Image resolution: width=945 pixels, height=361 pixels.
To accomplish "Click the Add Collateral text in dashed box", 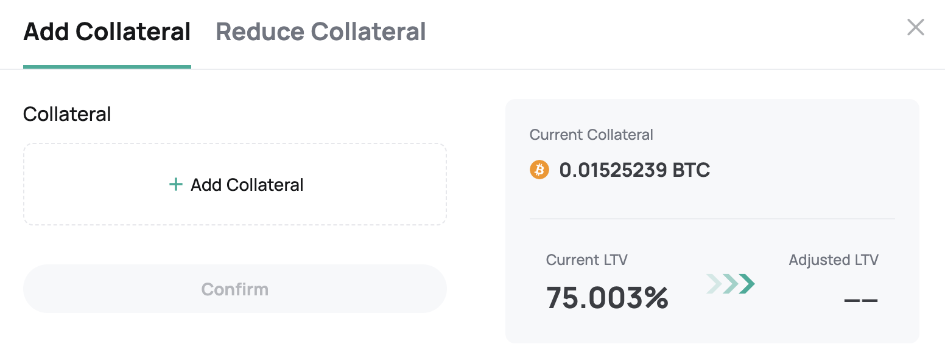I will [x=247, y=185].
